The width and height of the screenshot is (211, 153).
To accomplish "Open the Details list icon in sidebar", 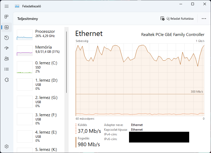I will point(7,69).
